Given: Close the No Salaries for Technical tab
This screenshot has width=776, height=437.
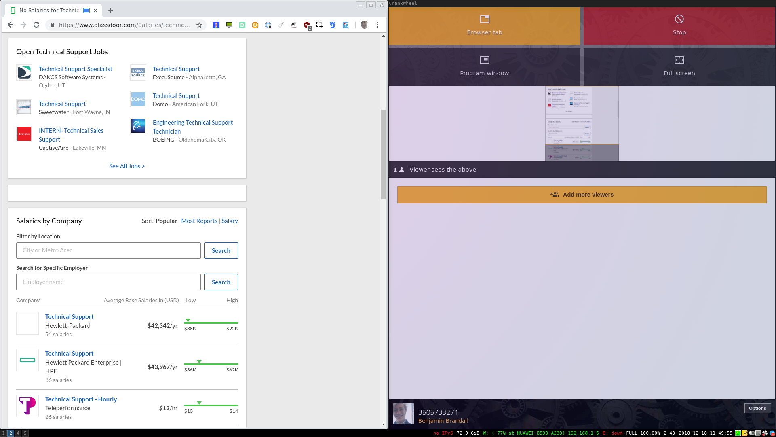Looking at the screenshot, I should [95, 11].
